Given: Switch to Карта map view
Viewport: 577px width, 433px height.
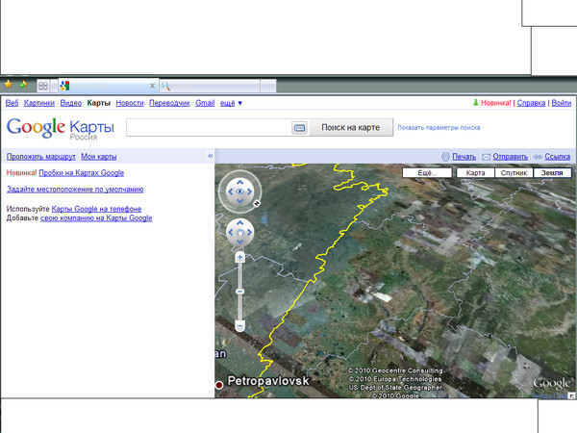Looking at the screenshot, I should (475, 172).
